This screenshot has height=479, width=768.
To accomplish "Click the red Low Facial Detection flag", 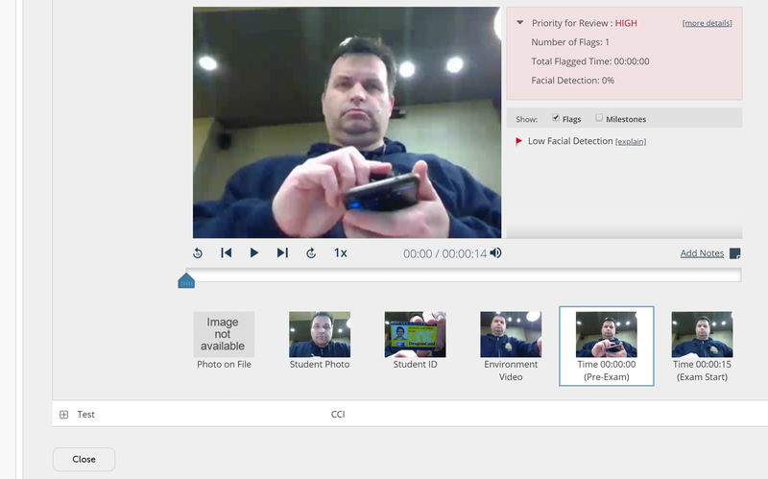I will point(518,141).
